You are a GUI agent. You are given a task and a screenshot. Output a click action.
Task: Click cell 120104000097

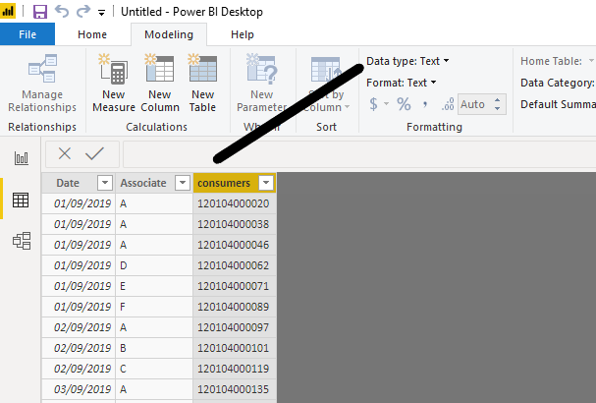tap(234, 327)
